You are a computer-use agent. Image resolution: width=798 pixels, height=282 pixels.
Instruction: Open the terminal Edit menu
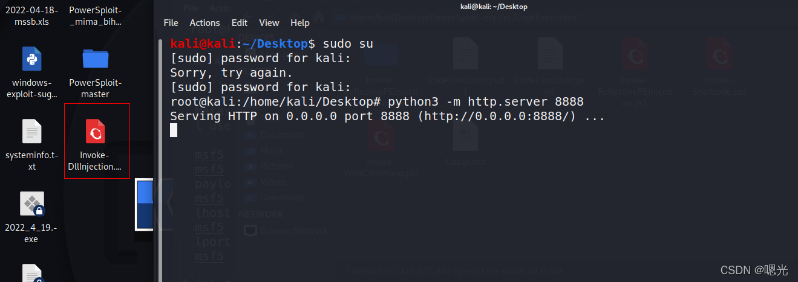coord(240,23)
